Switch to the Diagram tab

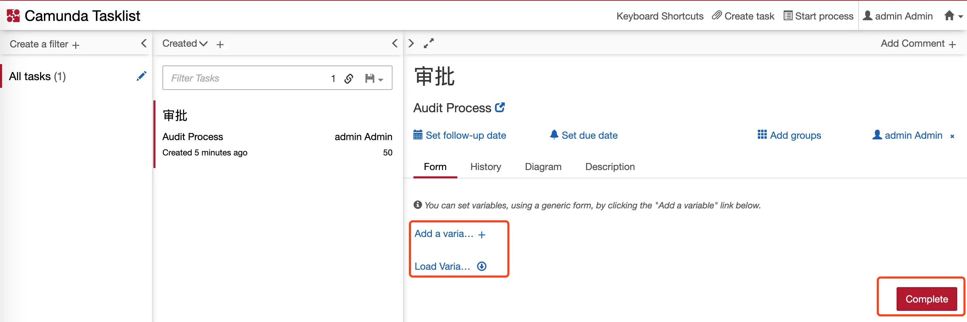click(x=543, y=167)
